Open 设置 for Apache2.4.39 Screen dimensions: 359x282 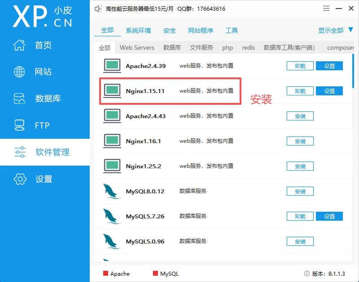[x=329, y=66]
